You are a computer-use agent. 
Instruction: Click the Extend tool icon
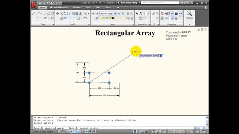73,18
